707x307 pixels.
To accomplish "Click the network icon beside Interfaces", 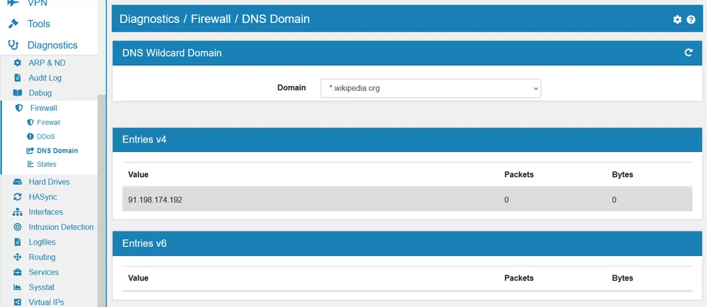I will click(18, 212).
